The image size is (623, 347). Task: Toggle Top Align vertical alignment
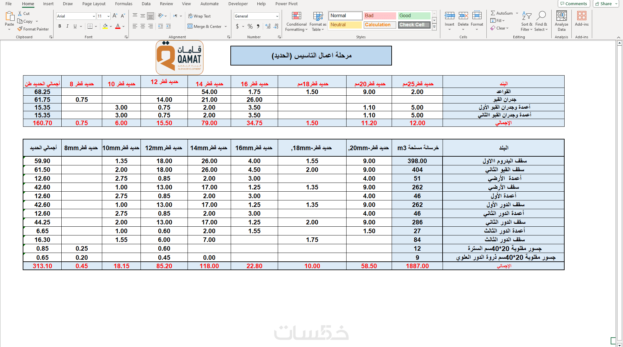135,16
